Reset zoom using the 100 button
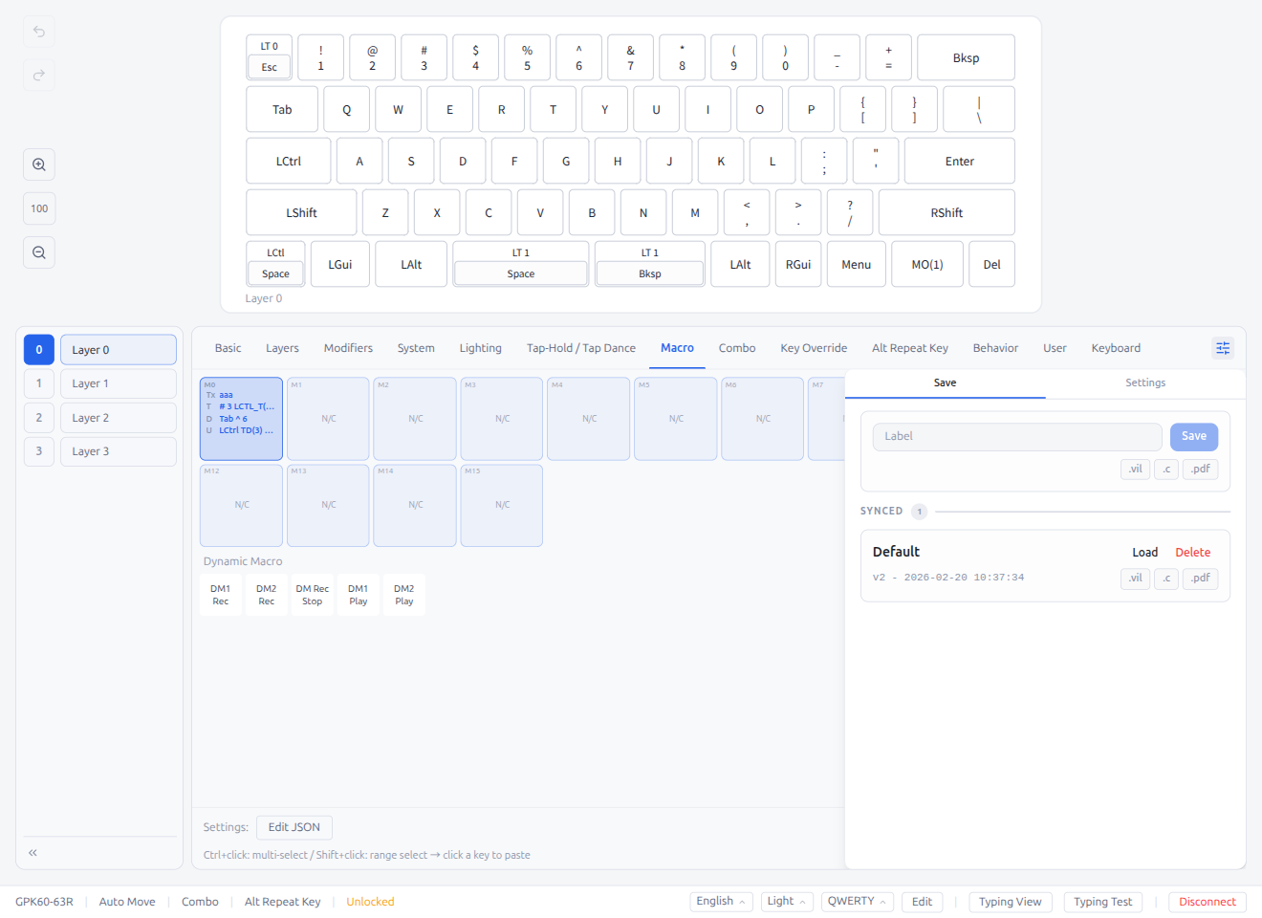 [x=39, y=208]
